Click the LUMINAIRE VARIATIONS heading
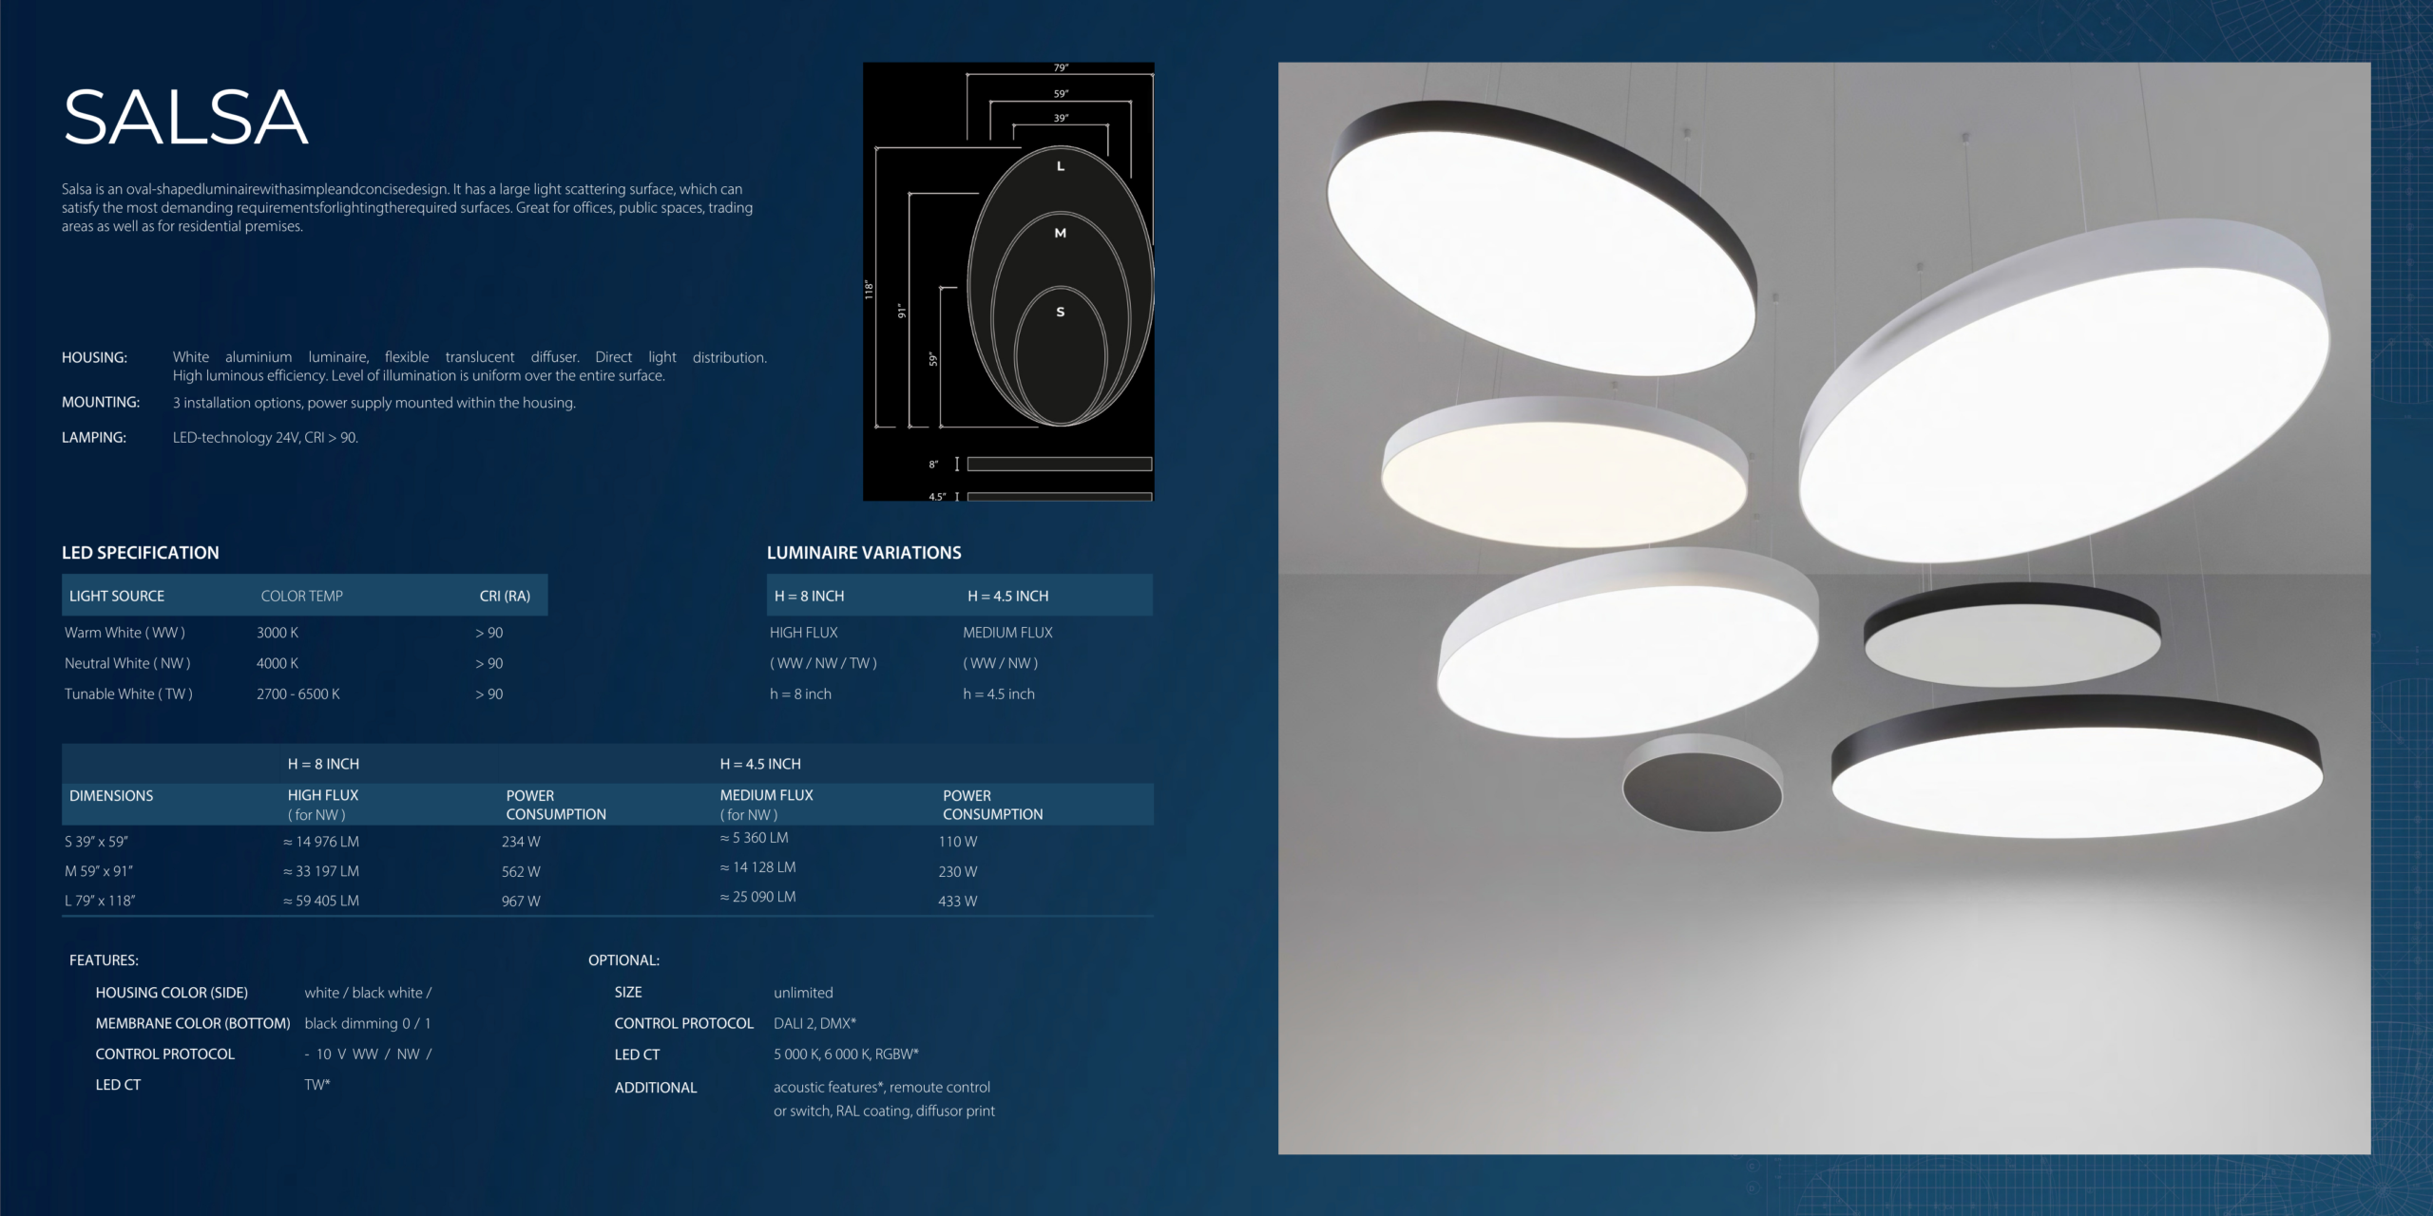The width and height of the screenshot is (2433, 1216). 864,553
